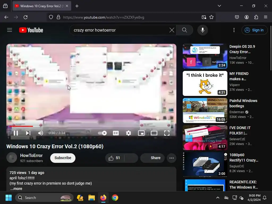Pause the video playback
Viewport: 272px width, 204px height.
pyautogui.click(x=16, y=133)
